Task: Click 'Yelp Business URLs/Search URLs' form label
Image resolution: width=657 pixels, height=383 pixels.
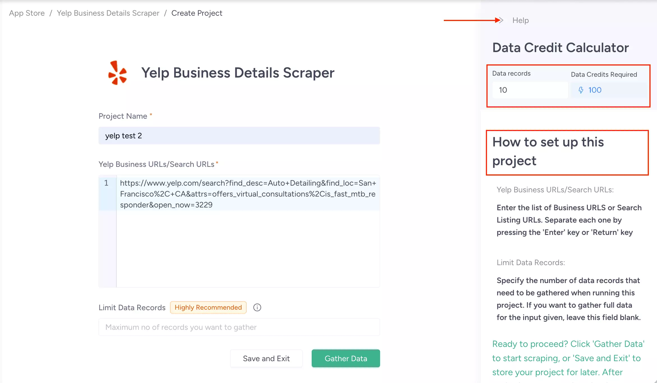Action: pos(157,164)
